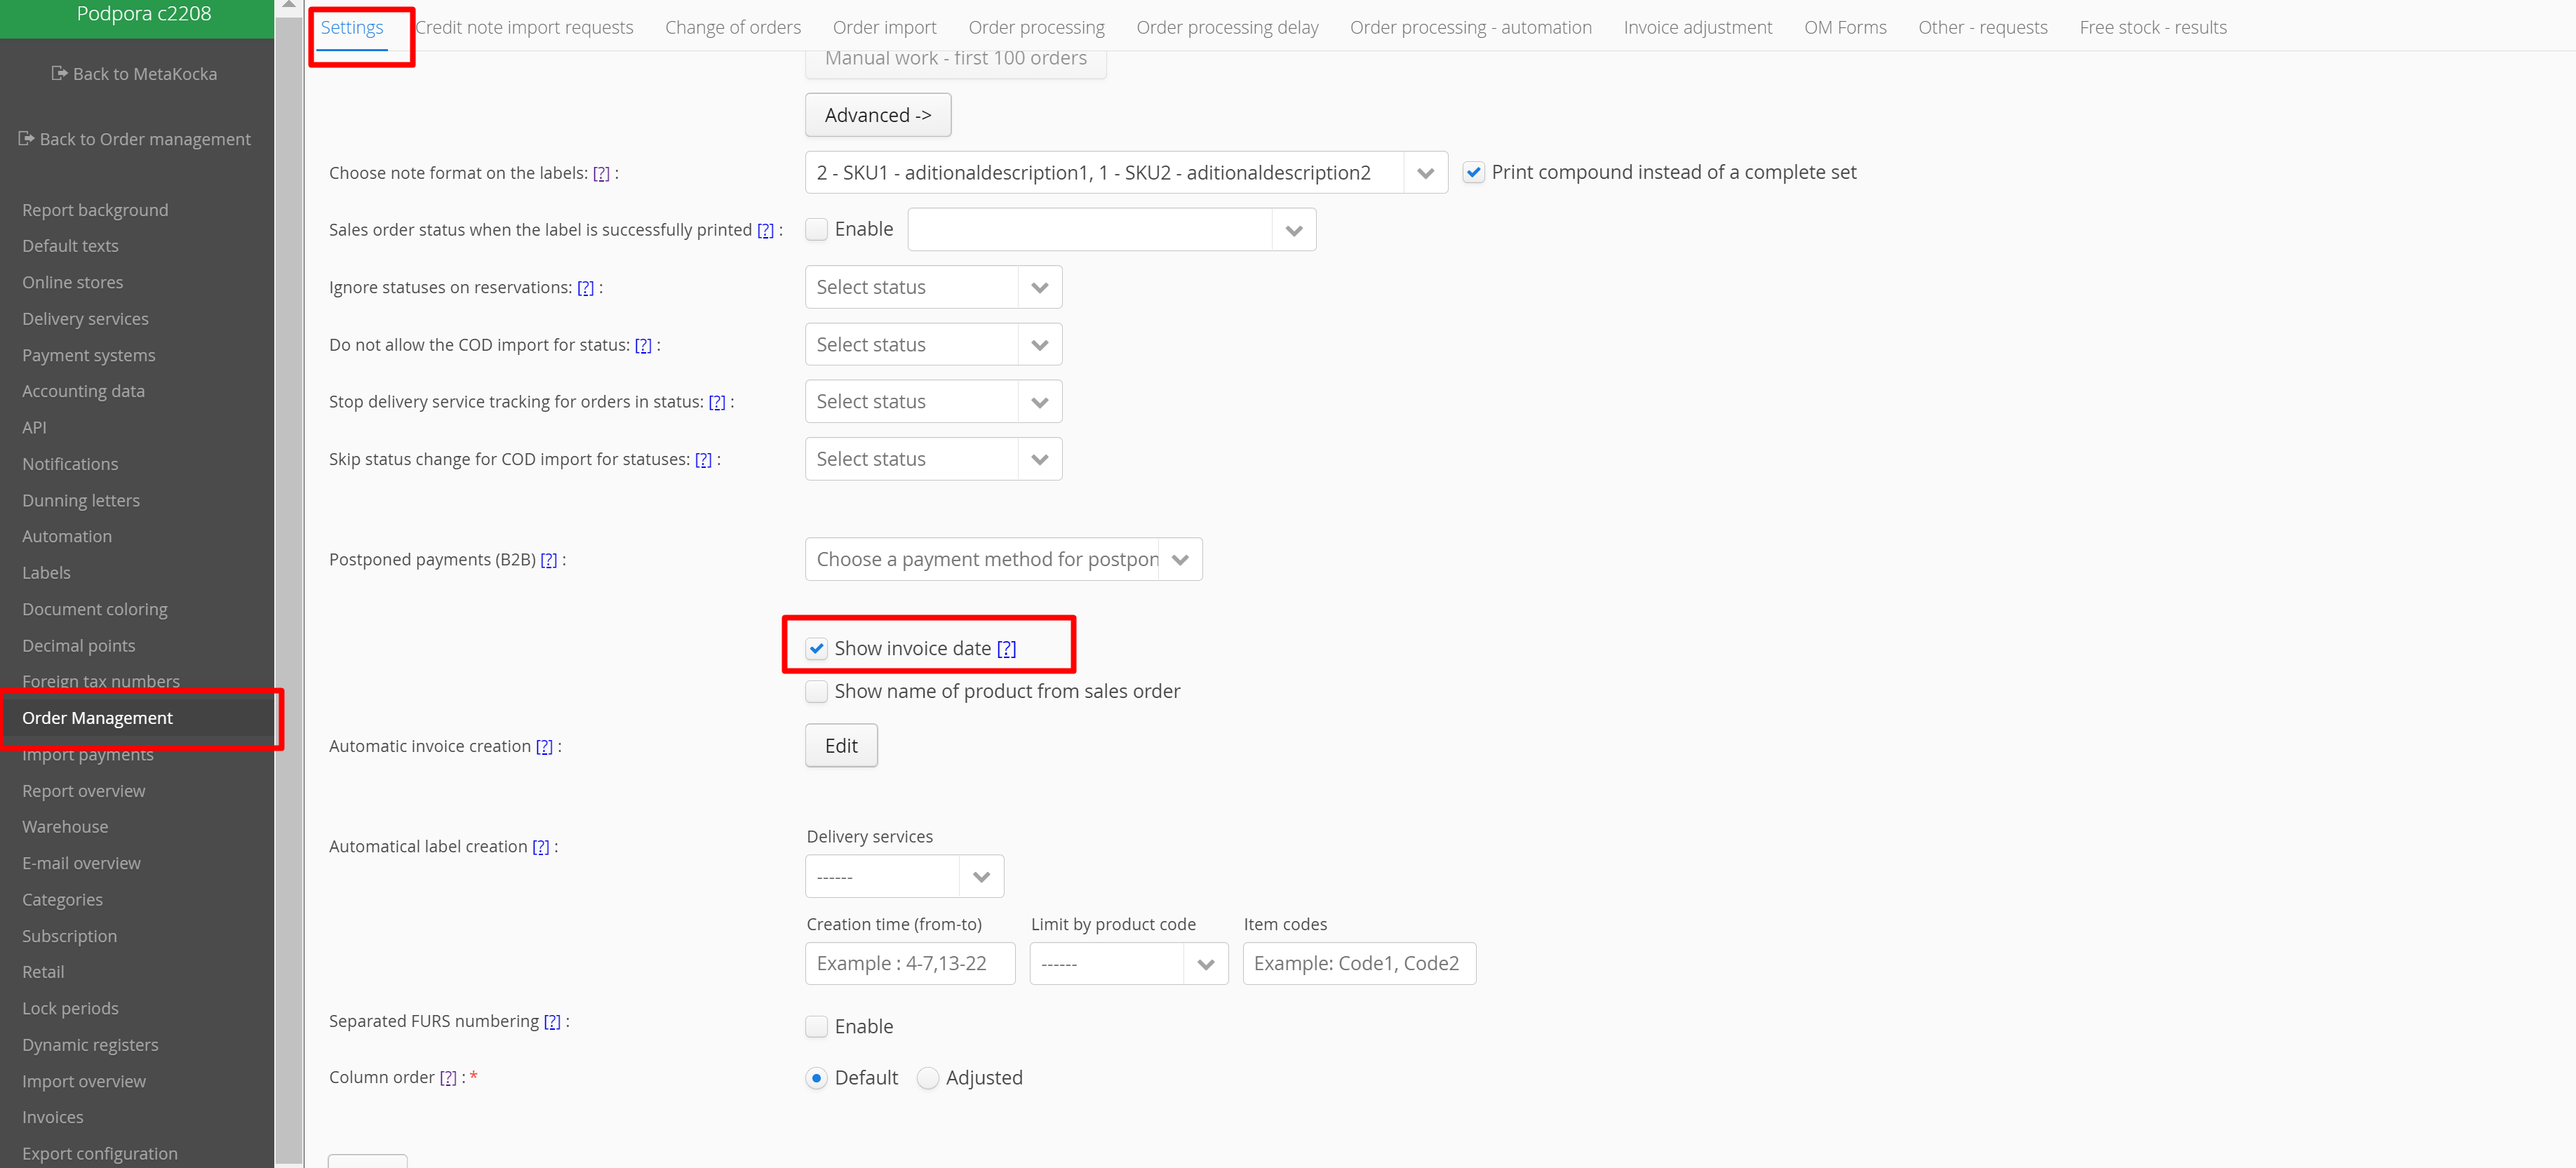The width and height of the screenshot is (2576, 1168).
Task: Open help for Separated FURS numbering
Action: click(552, 1021)
